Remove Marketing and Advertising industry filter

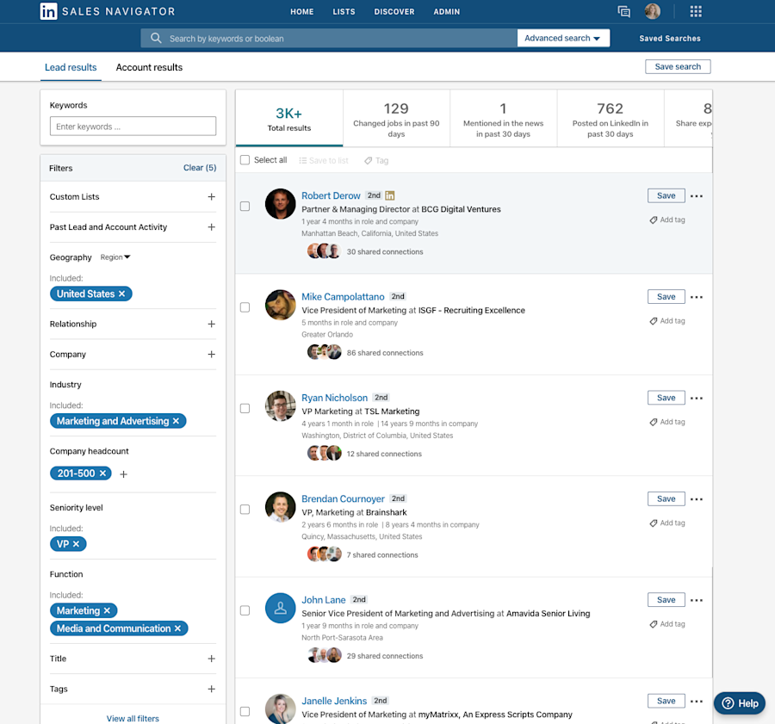click(176, 421)
